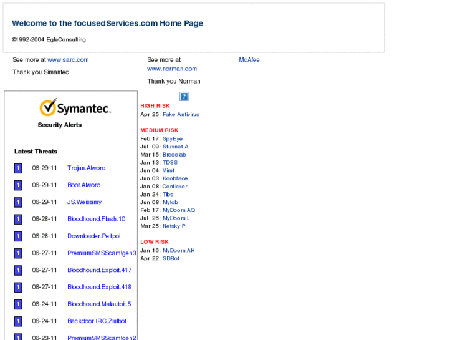453x340 pixels.
Task: Open the Boot.Alworo threat link
Action: coord(83,185)
